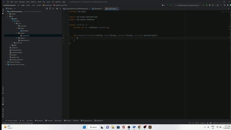Collapse the helper package arrow

16,28
